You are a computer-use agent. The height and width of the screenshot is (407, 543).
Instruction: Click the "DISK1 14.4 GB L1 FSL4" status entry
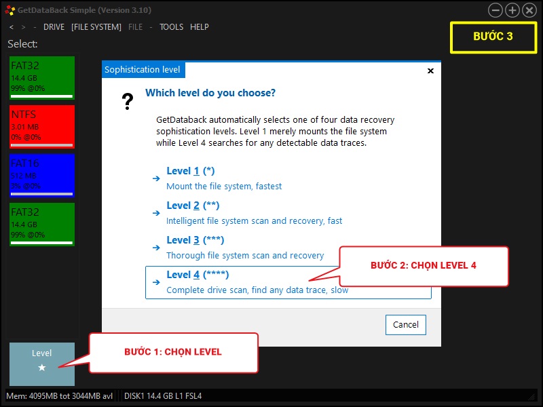[x=163, y=396]
